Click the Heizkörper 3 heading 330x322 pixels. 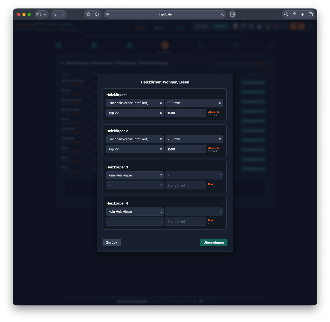click(x=117, y=167)
